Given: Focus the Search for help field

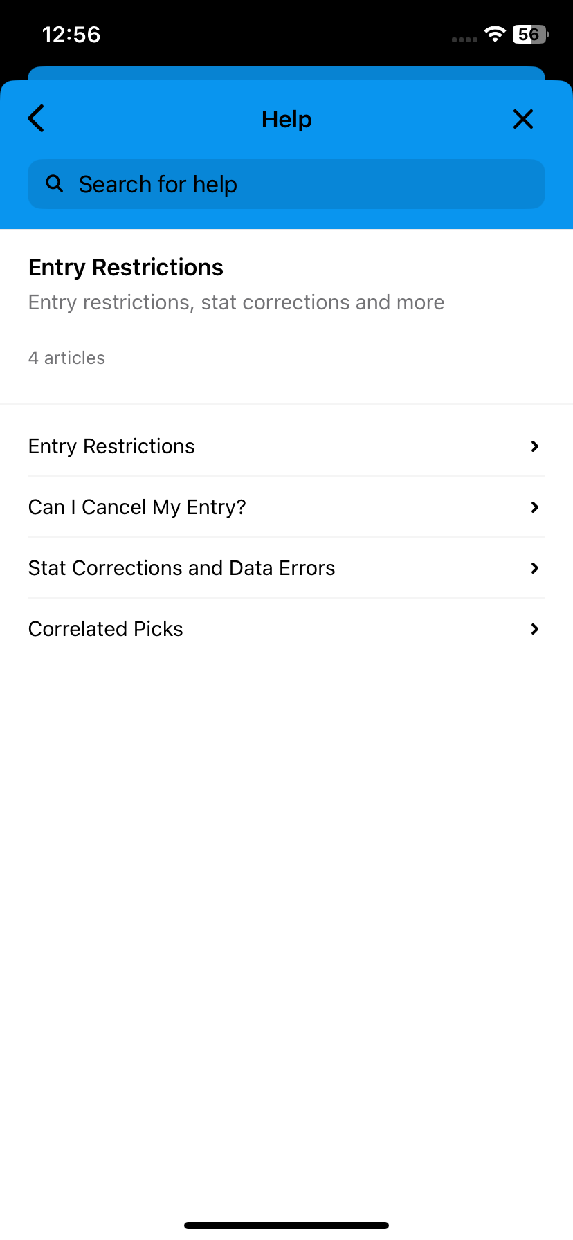Looking at the screenshot, I should [286, 184].
